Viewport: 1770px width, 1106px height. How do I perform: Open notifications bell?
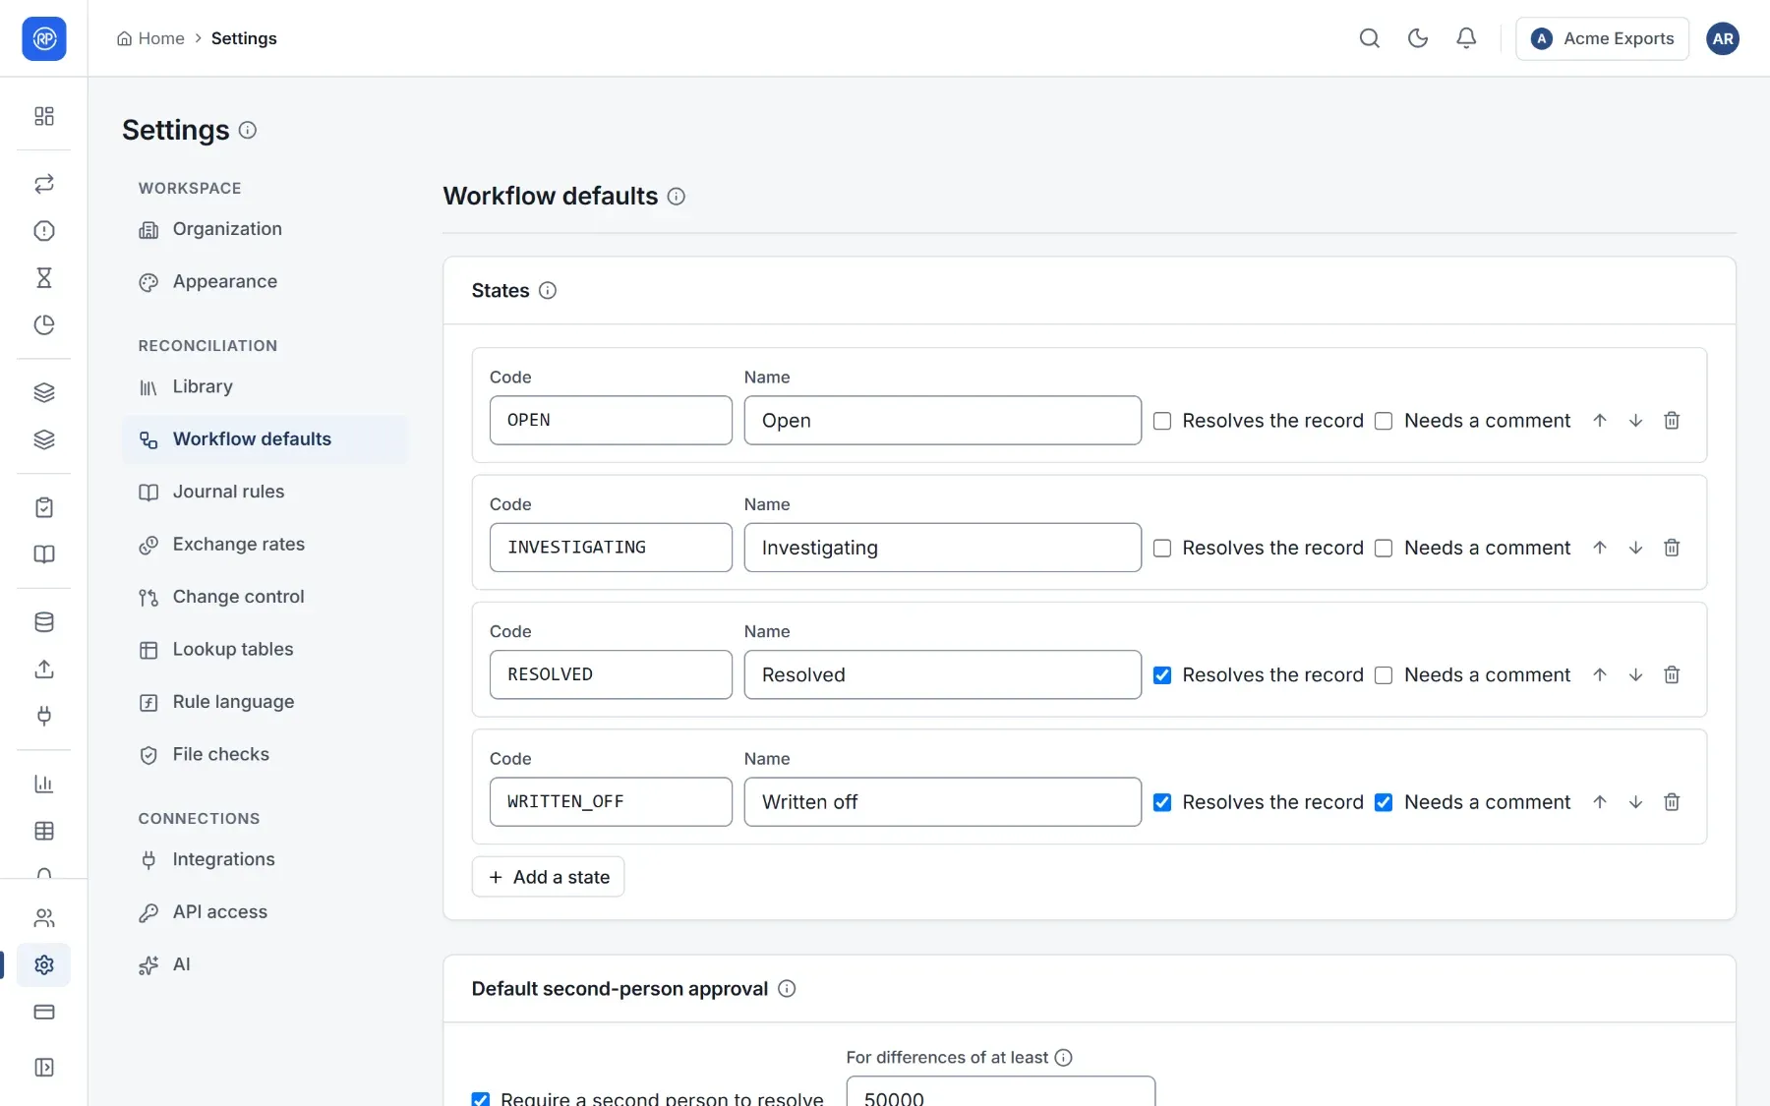[x=1465, y=38]
